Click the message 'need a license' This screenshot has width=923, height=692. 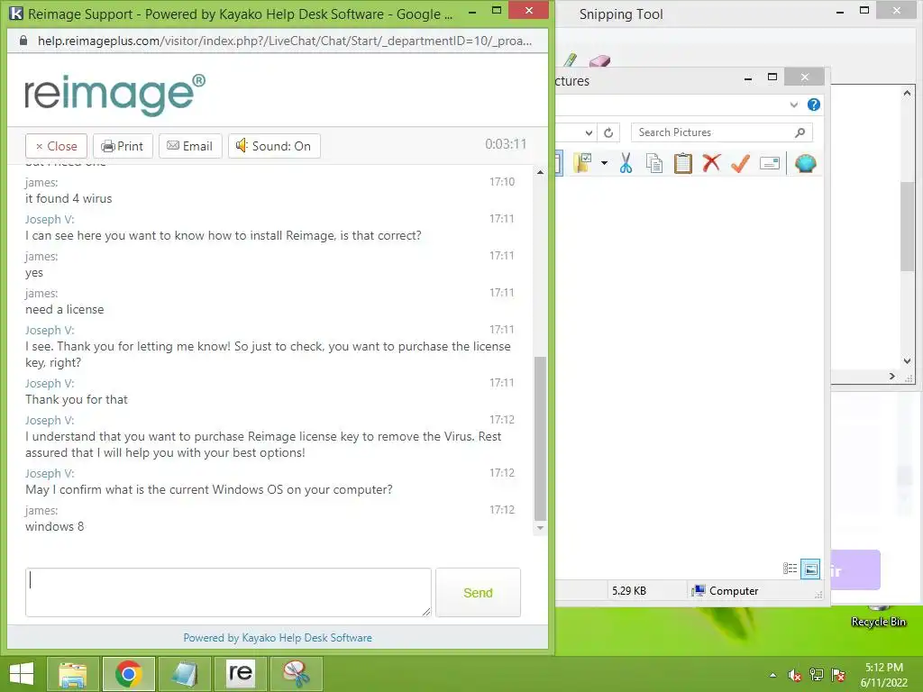click(x=65, y=310)
